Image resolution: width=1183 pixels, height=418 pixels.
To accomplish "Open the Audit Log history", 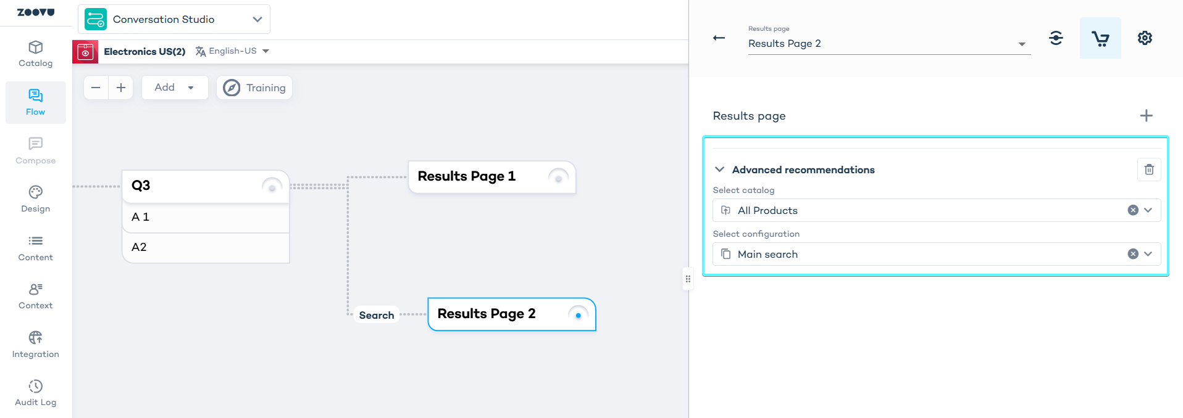I will pos(35,393).
